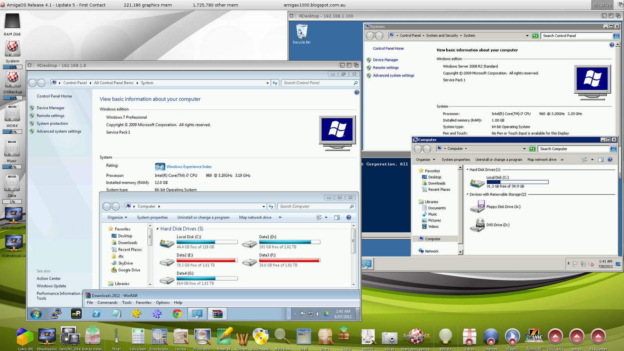Screen dimensions: 624x351
Task: Open PowerShell on Windows 7 taskbar
Action: (97, 314)
